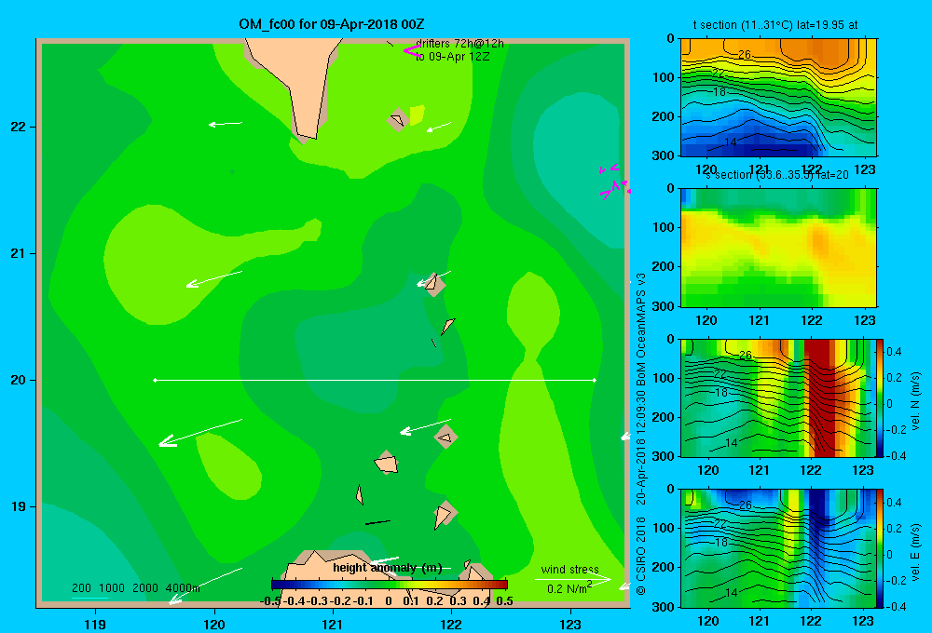Image resolution: width=932 pixels, height=633 pixels.
Task: Click the vertical CSIRO BoM OceanMAPS v3 credit text
Action: tap(641, 434)
